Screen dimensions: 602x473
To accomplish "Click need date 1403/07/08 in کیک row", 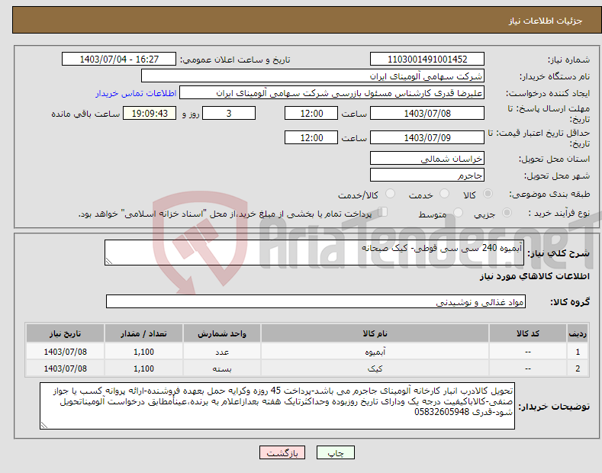I will coord(66,368).
